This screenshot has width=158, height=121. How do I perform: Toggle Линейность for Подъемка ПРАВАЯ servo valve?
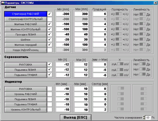pyautogui.click(x=143, y=74)
